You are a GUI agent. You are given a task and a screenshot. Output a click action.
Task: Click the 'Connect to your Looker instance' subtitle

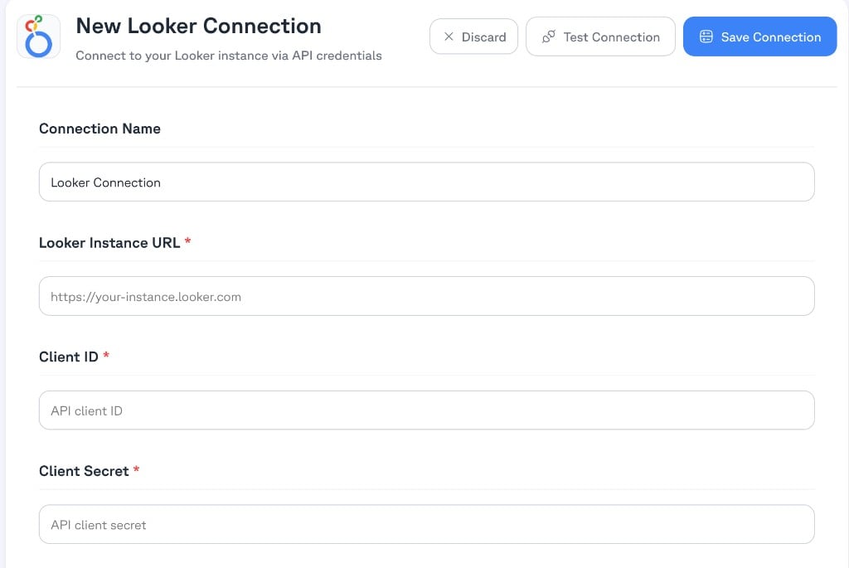point(229,56)
